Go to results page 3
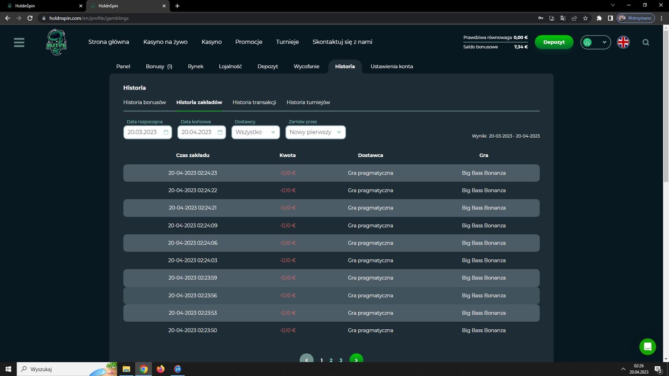 [341, 360]
